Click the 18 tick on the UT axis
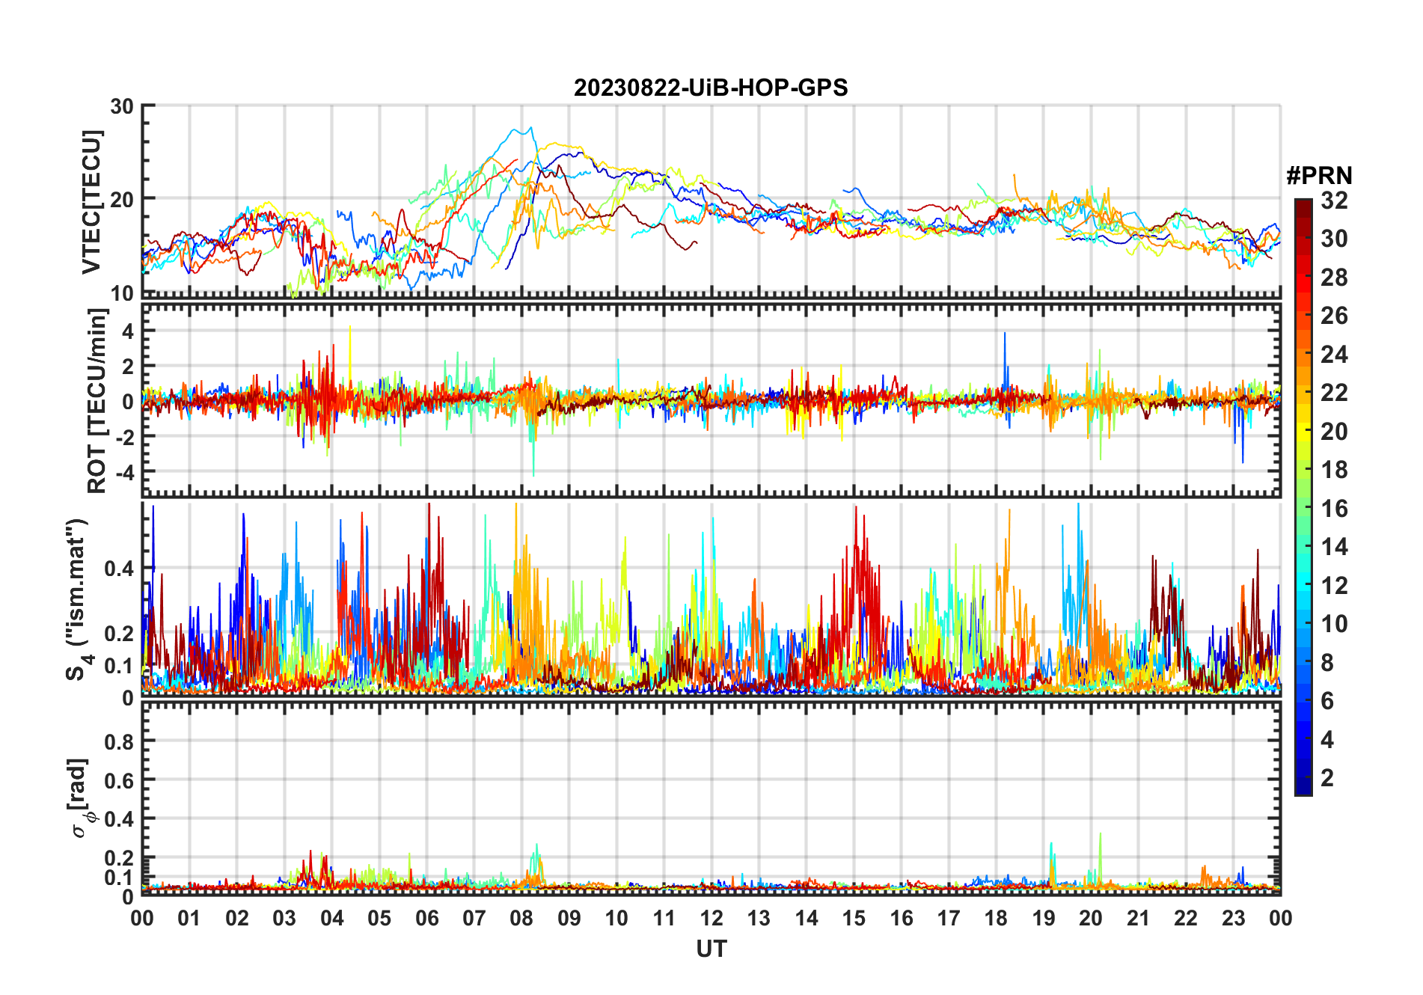1423x995 pixels. click(996, 918)
